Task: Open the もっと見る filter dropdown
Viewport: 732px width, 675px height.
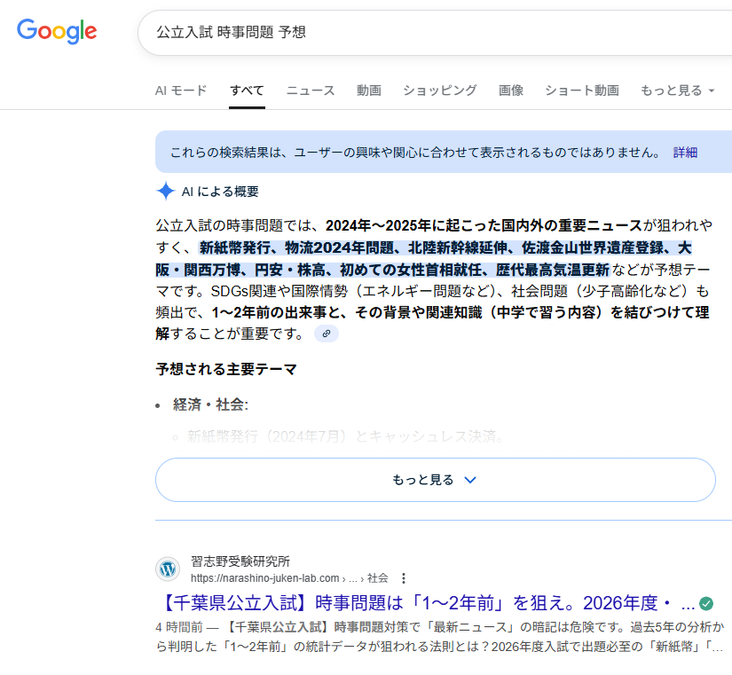Action: tap(677, 90)
